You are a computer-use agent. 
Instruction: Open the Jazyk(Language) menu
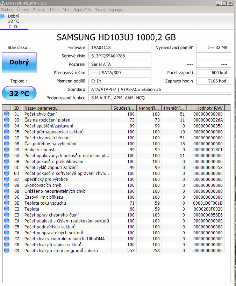point(109,10)
